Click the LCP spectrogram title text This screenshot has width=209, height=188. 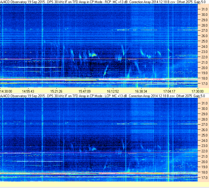[103, 96]
